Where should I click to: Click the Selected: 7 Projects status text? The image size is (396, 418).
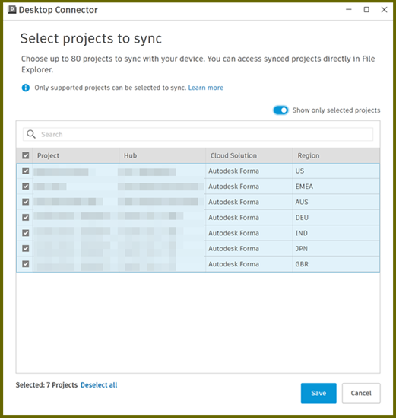click(46, 385)
